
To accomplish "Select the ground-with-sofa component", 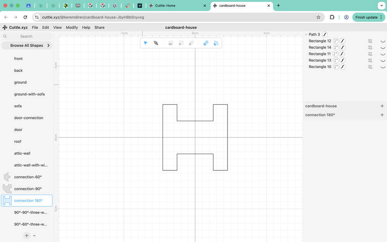I will pos(29,94).
